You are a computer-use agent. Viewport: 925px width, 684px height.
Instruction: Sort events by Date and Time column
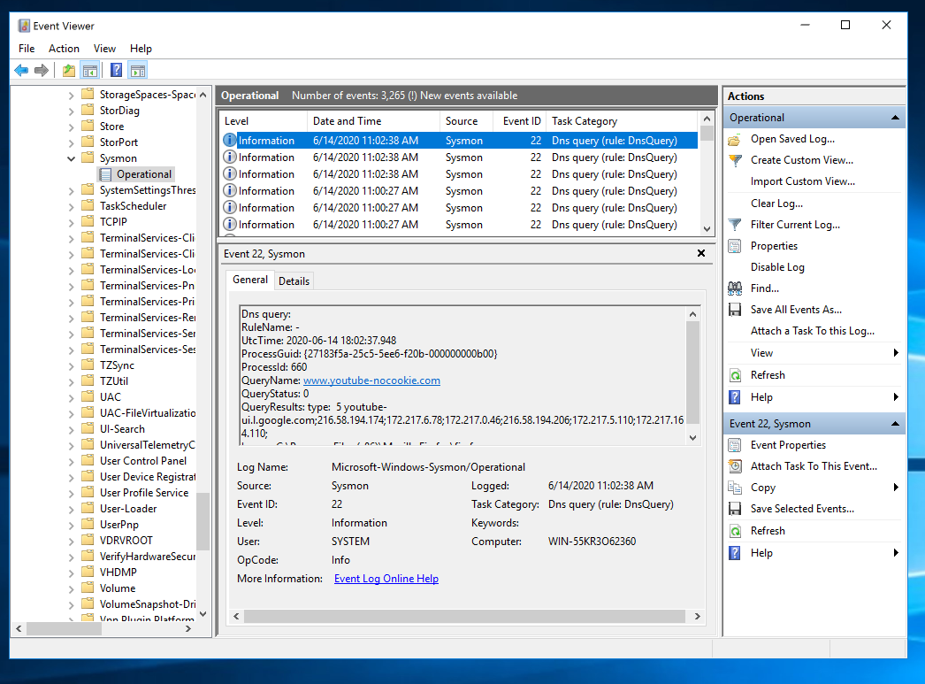[x=347, y=121]
